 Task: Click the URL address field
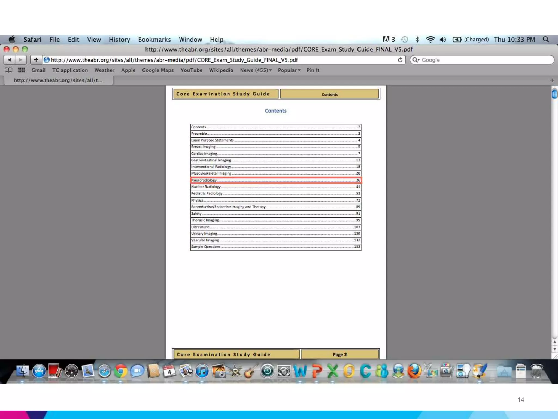pos(218,60)
